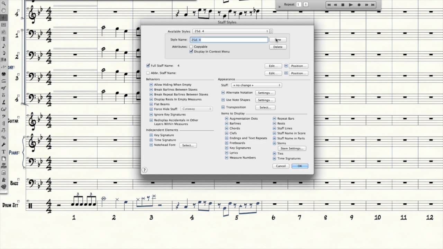Open the Available Styles popup menu

pos(230,31)
